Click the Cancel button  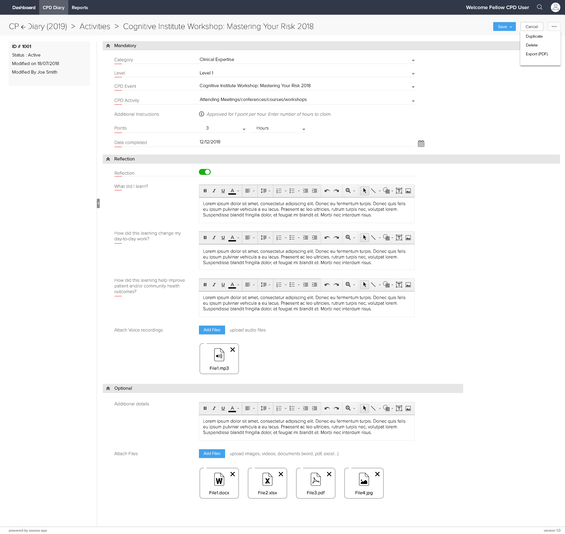pyautogui.click(x=531, y=26)
